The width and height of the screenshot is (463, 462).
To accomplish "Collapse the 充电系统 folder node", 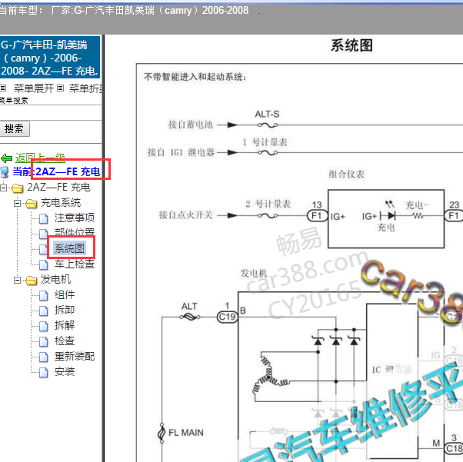I will (17, 203).
